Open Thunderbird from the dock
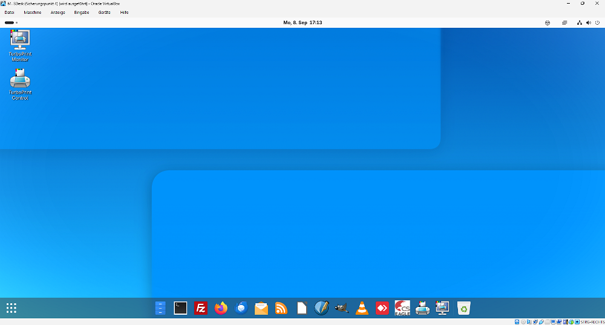Image resolution: width=605 pixels, height=325 pixels. [241, 308]
